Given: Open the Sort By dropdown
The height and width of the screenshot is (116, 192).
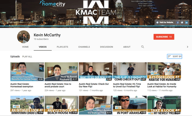Looking at the screenshot, I should pos(175,56).
